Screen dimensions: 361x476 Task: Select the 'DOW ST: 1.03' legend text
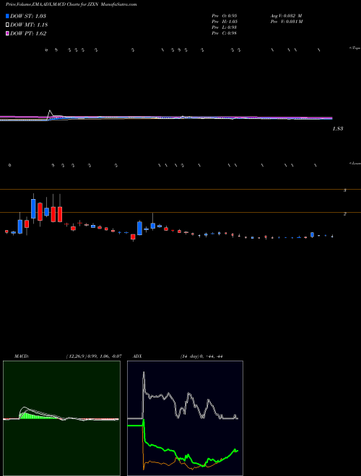click(x=28, y=16)
